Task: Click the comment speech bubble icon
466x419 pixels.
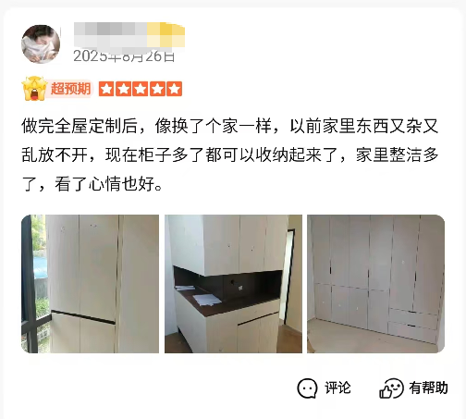Action: click(307, 388)
